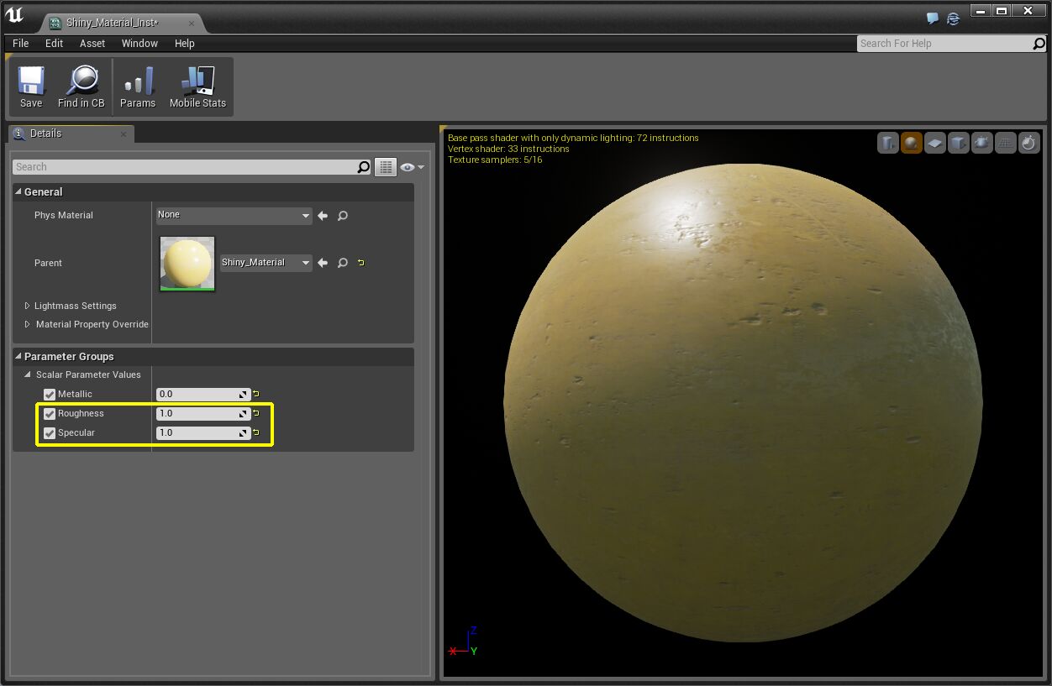Screen dimensions: 1052x686
Task: Select the Sphere preview mesh icon
Action: 912,143
